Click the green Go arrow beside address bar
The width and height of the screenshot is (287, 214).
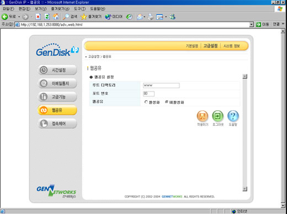(258, 24)
